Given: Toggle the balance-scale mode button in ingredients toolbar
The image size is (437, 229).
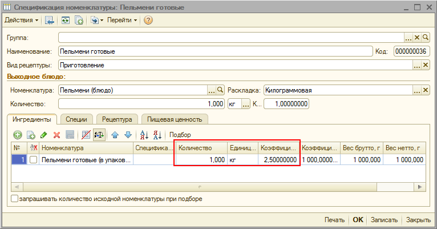Looking at the screenshot, I should pos(99,135).
